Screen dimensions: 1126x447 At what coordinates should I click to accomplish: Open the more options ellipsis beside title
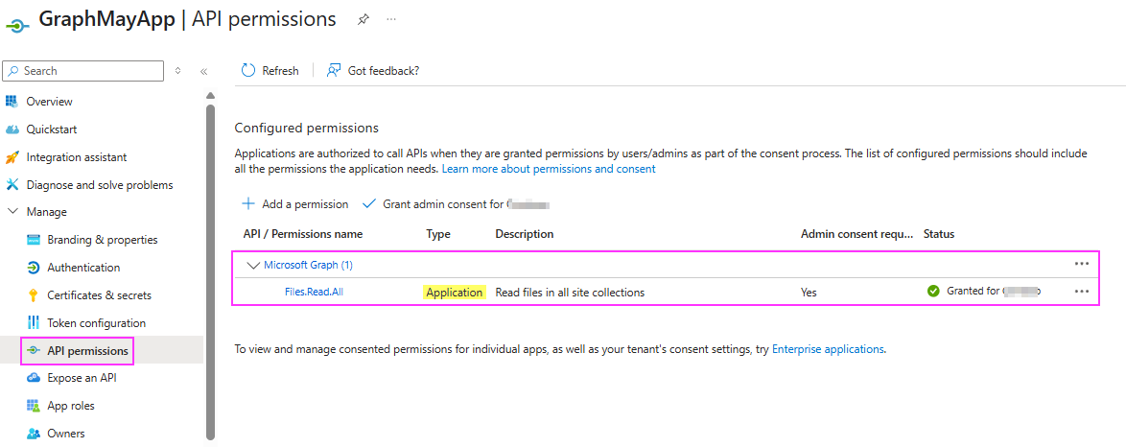coord(391,19)
